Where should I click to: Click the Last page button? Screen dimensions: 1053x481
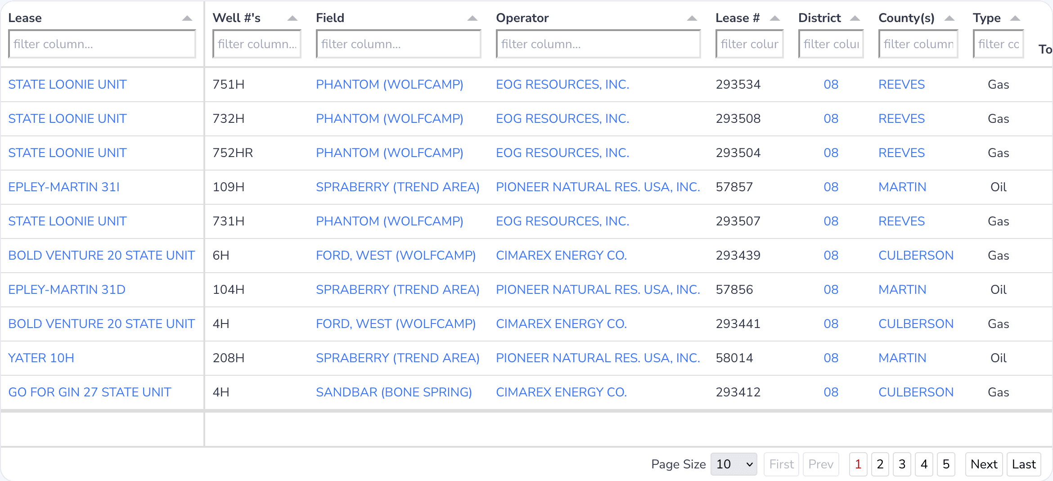pyautogui.click(x=1024, y=464)
